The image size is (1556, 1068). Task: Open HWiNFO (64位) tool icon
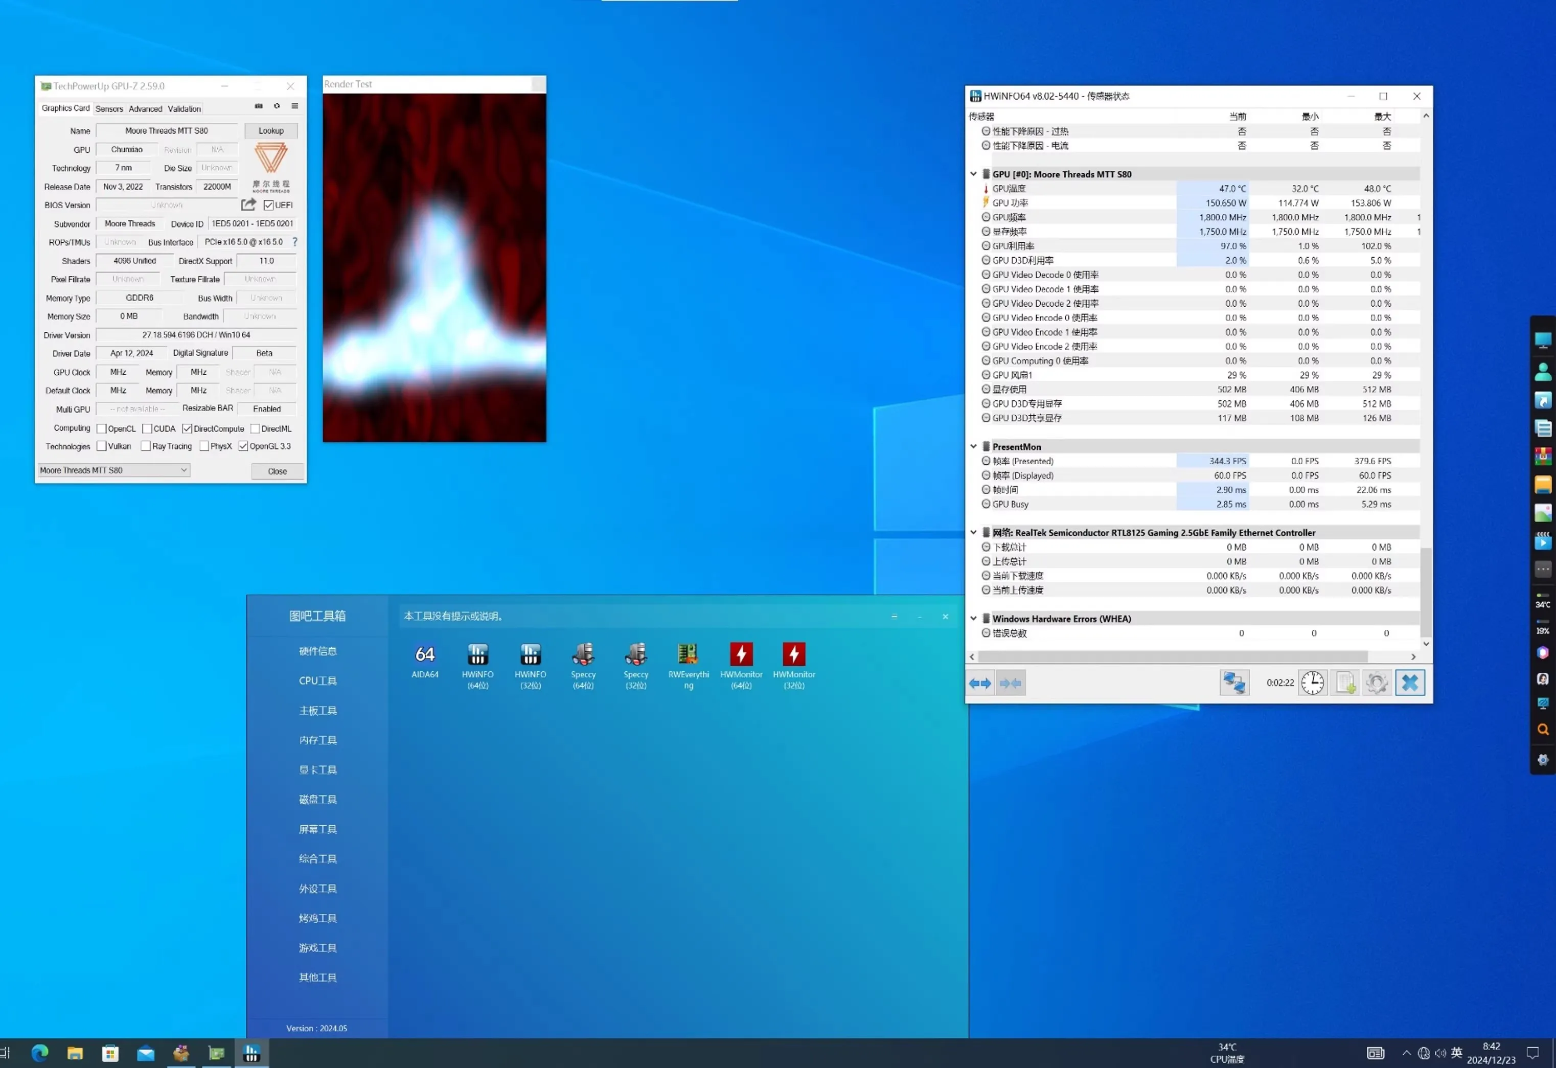pos(477,655)
